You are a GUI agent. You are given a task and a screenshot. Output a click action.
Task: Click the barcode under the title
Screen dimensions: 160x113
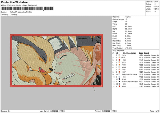coord(27,9)
